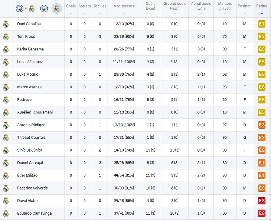Viewport: 271px width, 221px height.
Task: Click crest icon beside David Alaba
Action: (6, 201)
